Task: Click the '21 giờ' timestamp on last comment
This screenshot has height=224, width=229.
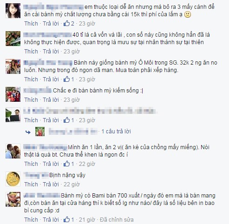Action: 87,220
